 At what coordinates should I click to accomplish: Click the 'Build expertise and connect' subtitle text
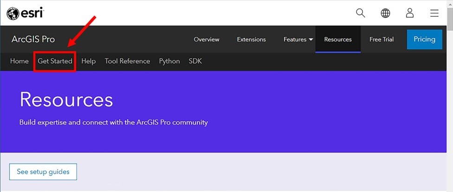[x=114, y=122]
